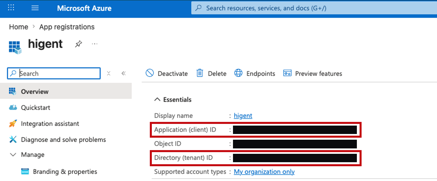Click the redacted Object ID value

(295, 144)
